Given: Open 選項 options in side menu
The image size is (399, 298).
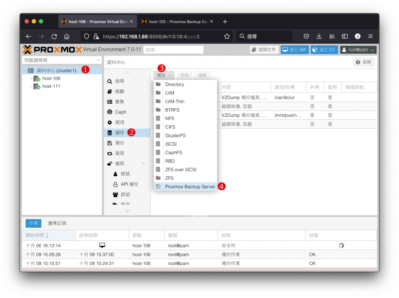Looking at the screenshot, I should coord(127,122).
